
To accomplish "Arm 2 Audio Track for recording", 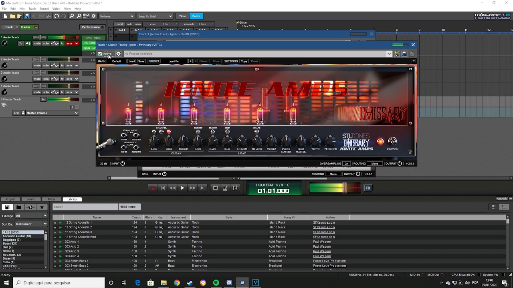I will (69, 65).
